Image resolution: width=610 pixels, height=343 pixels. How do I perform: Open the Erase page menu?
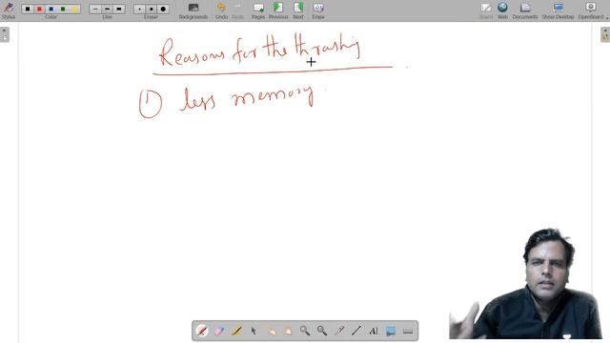[318, 10]
